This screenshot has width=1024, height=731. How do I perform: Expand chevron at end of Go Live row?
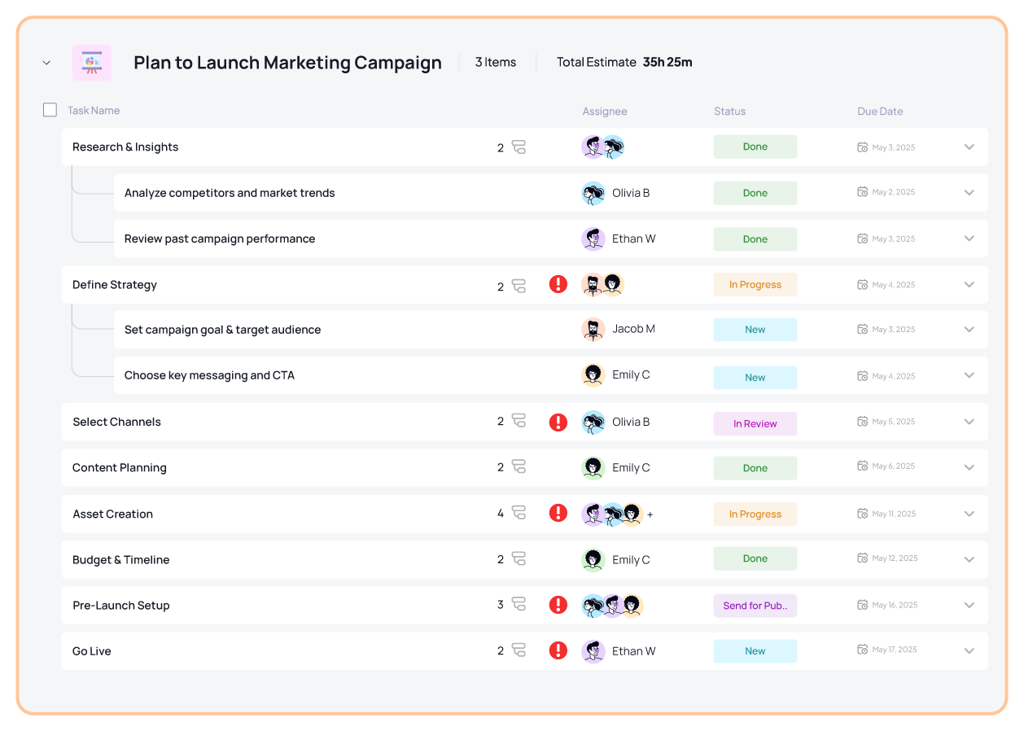click(x=969, y=651)
